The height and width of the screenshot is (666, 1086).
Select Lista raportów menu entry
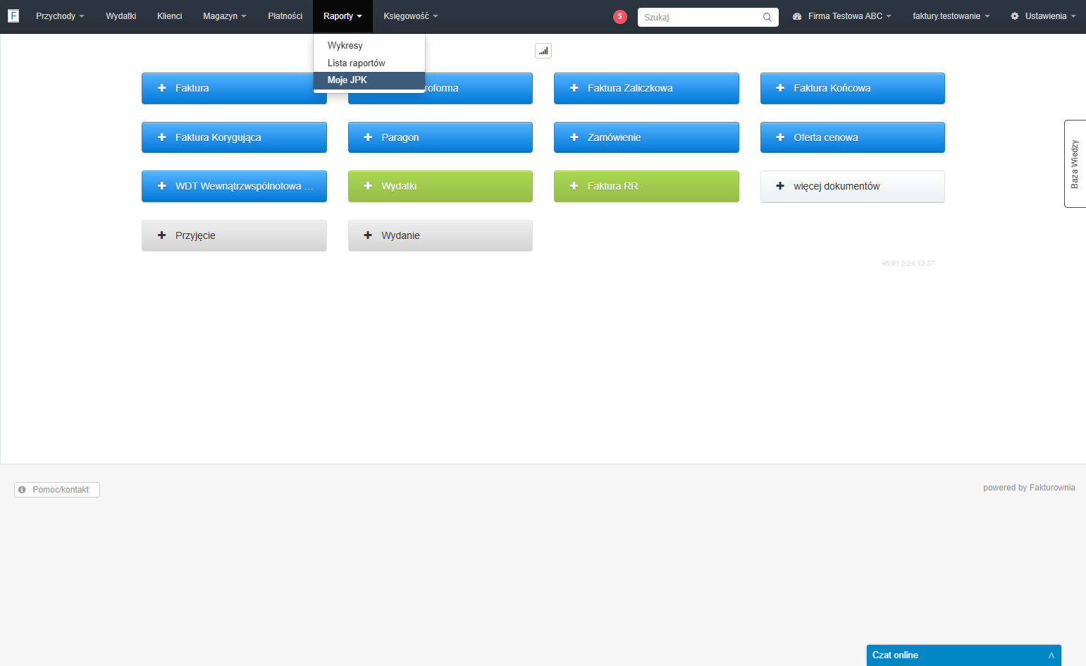(369, 63)
